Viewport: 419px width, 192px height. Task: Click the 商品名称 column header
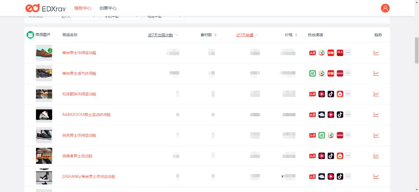[x=70, y=35]
